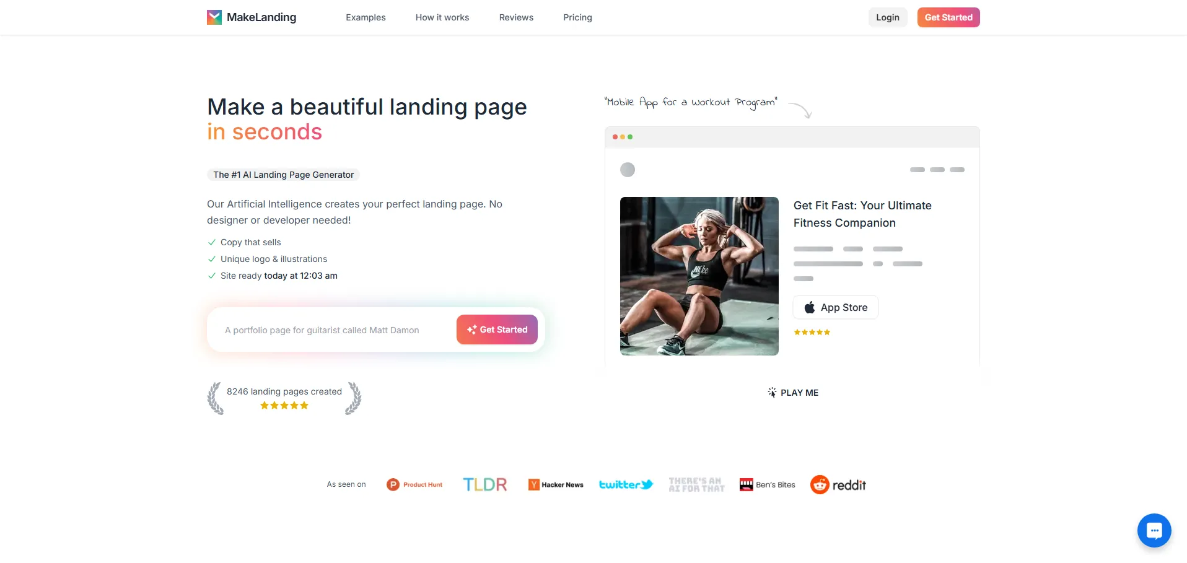Click the Twitter logo
1187x563 pixels.
626,485
